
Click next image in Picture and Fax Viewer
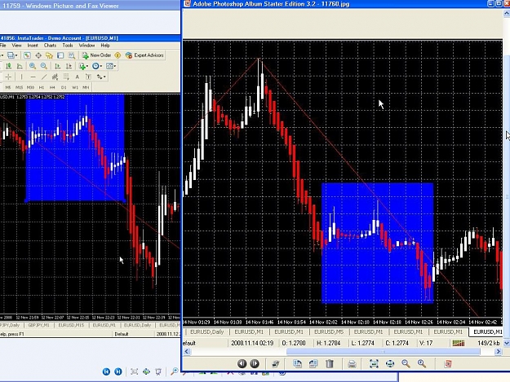click(118, 371)
